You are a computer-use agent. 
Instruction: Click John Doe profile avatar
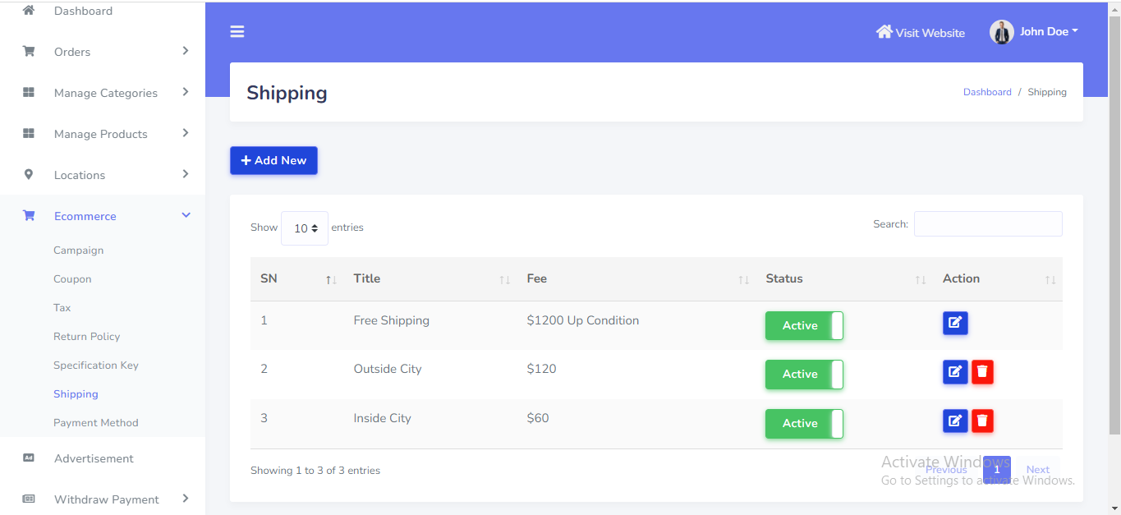coord(1001,32)
